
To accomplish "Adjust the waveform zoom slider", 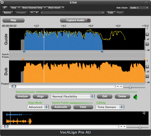I will click(130, 87).
